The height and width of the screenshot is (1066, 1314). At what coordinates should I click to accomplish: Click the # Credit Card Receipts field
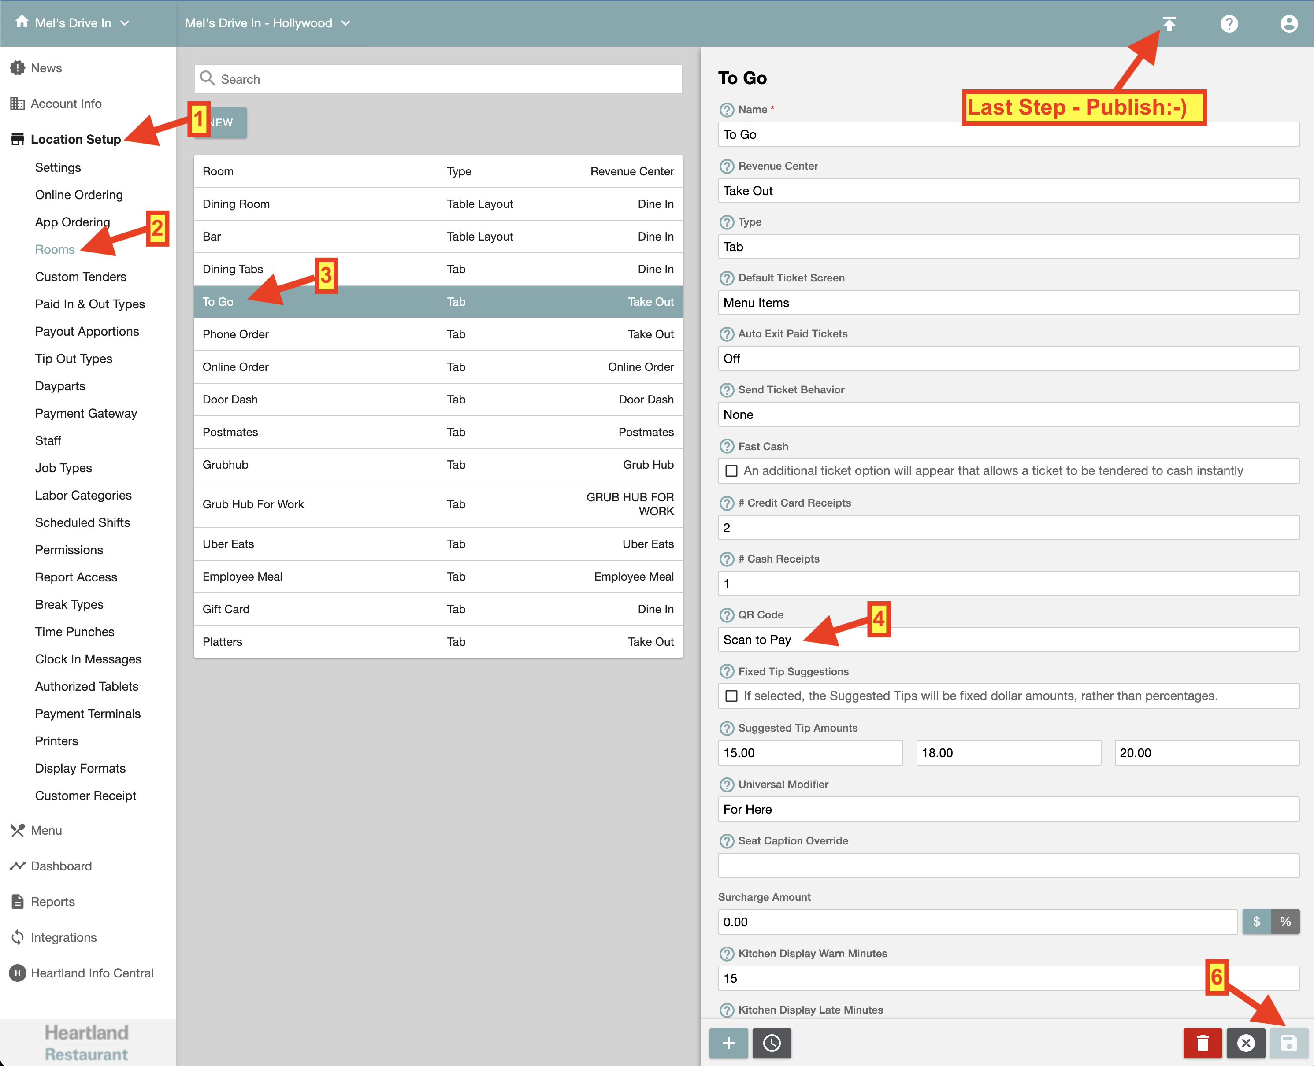click(x=1008, y=527)
